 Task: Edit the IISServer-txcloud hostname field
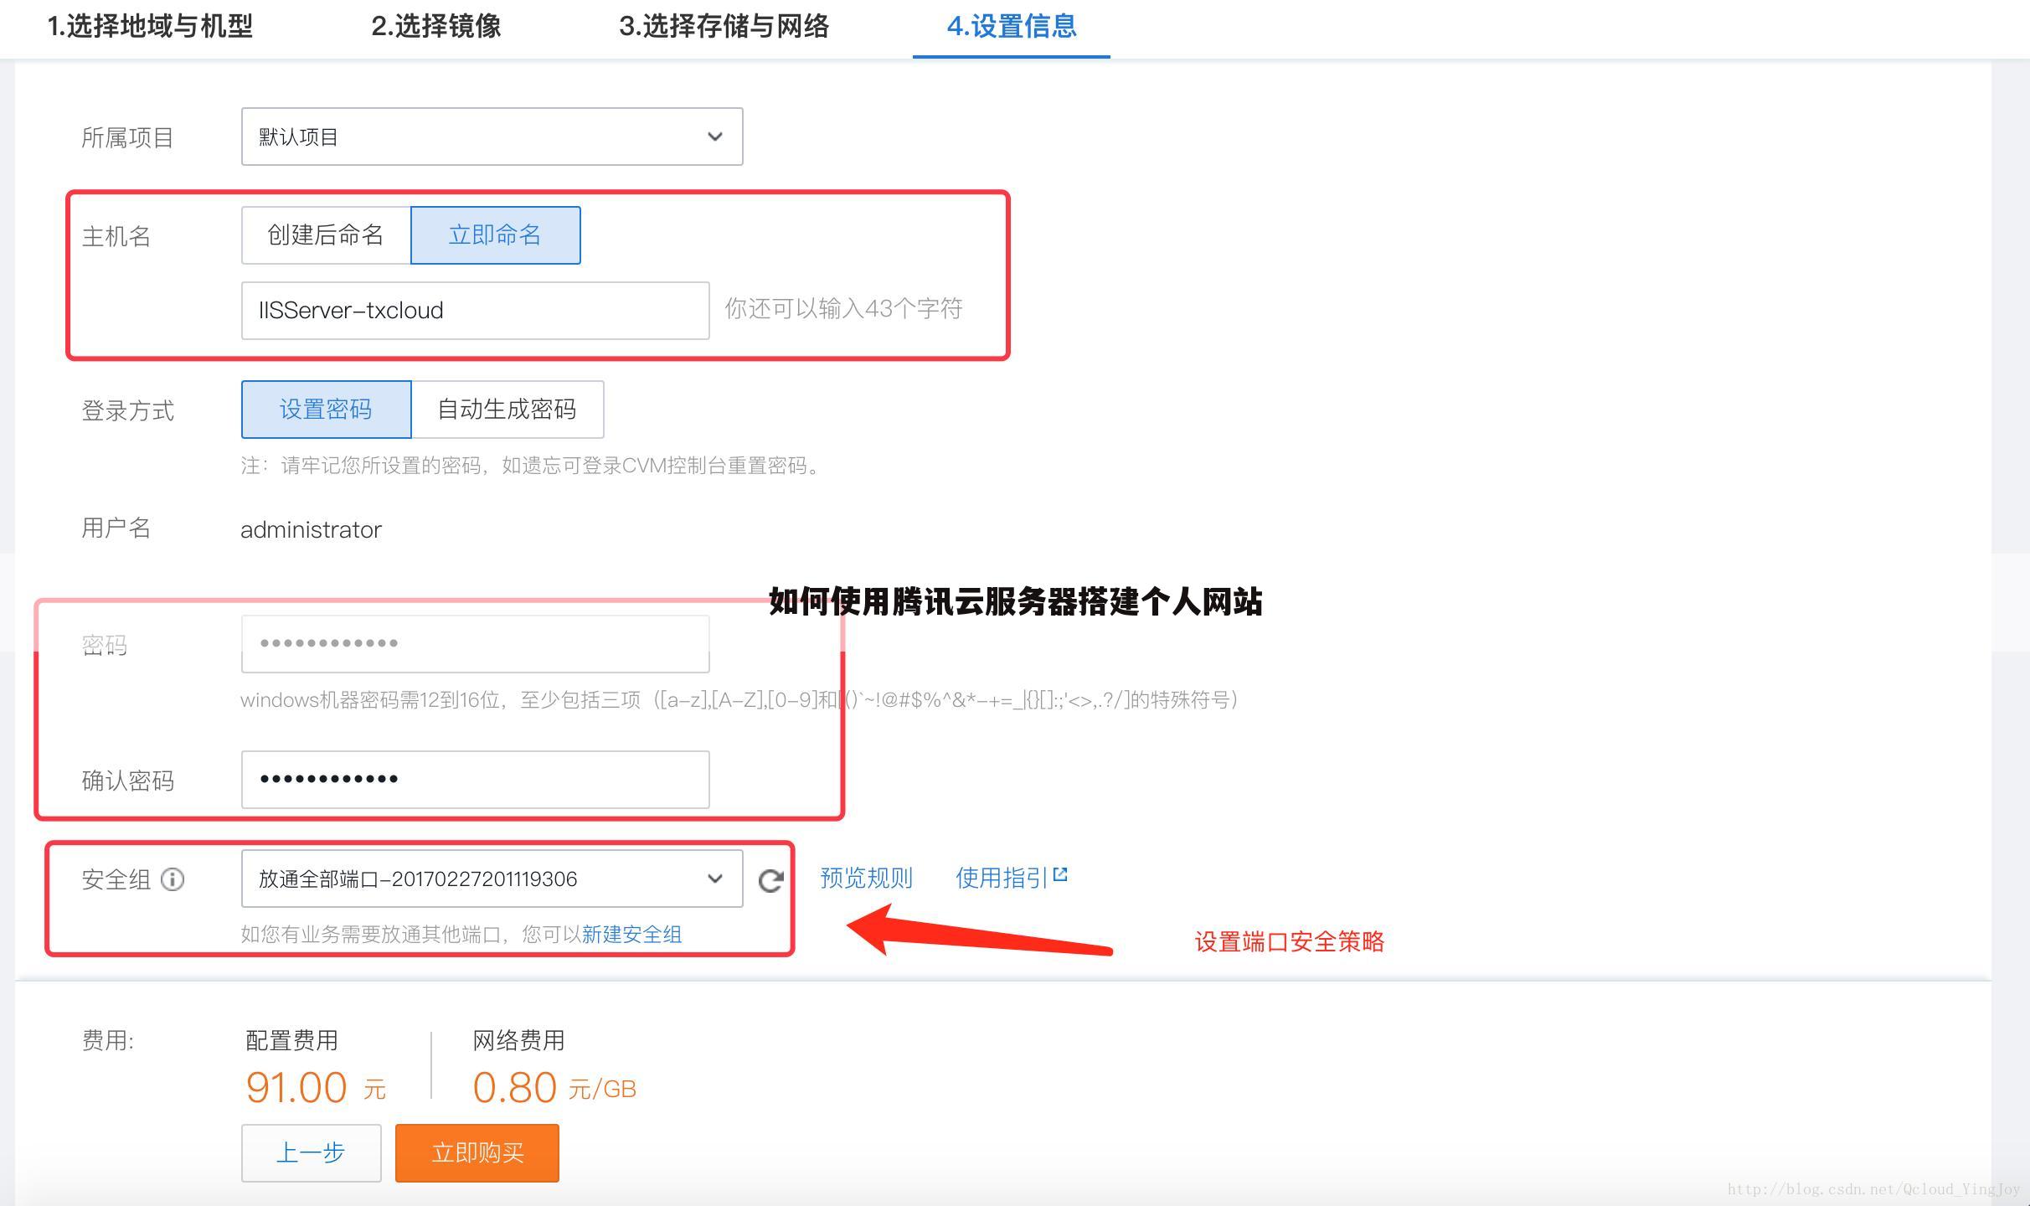(x=474, y=310)
